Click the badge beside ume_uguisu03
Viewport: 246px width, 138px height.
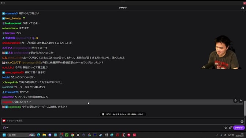tap(3, 73)
